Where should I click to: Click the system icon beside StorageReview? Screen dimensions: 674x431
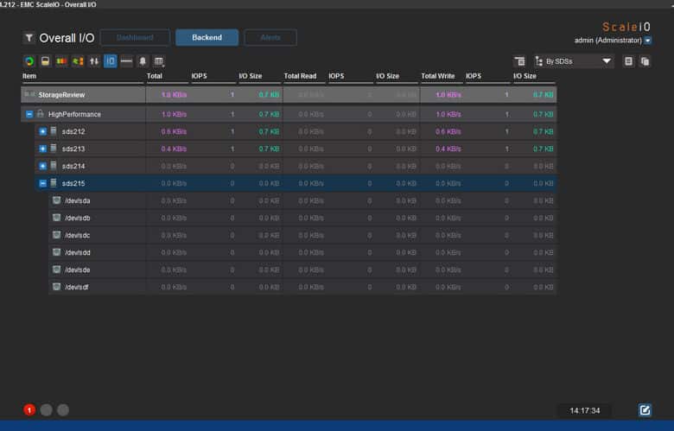(29, 94)
